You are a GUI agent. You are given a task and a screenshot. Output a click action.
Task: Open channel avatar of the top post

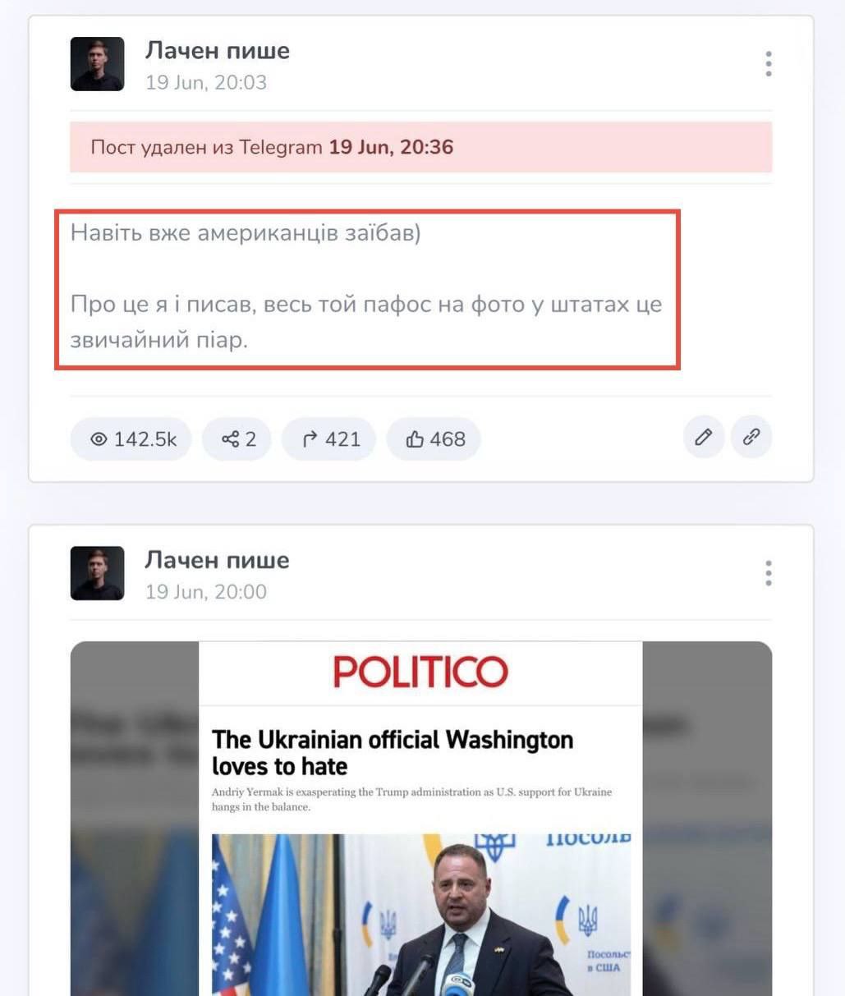(97, 64)
